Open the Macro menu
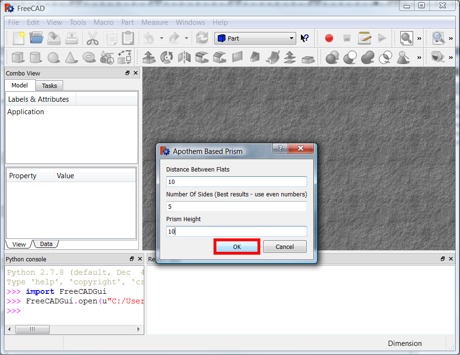460x355 pixels. (104, 22)
